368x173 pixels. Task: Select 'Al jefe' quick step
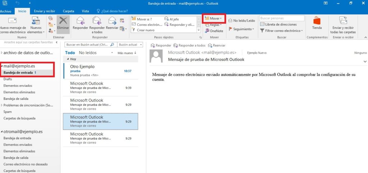click(x=171, y=19)
